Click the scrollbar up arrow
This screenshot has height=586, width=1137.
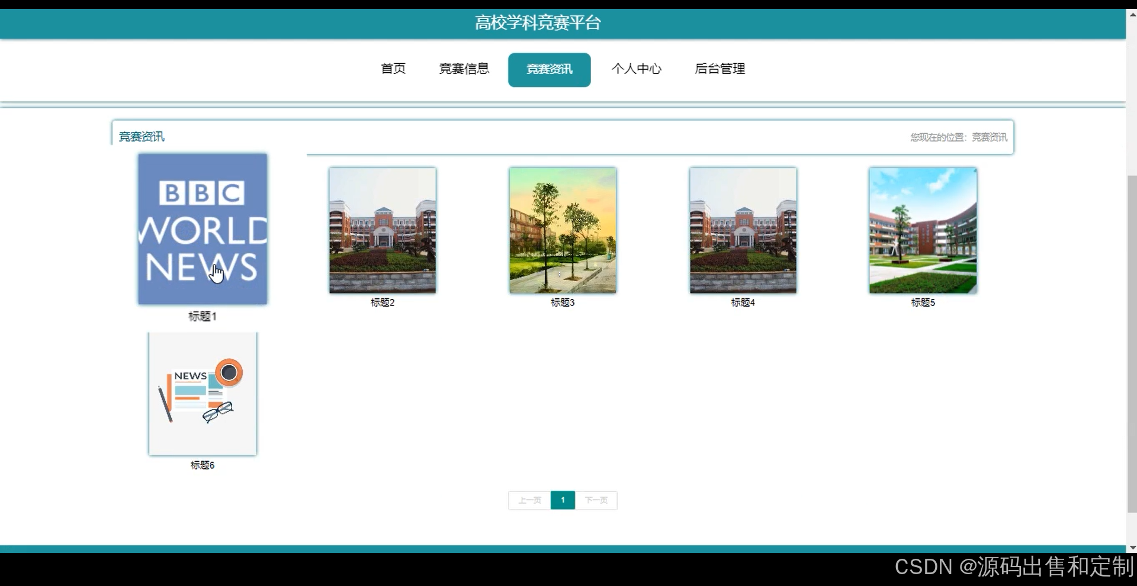point(1131,15)
